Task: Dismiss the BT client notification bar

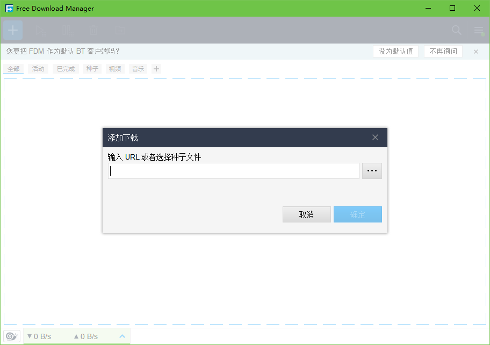Action: pyautogui.click(x=475, y=51)
